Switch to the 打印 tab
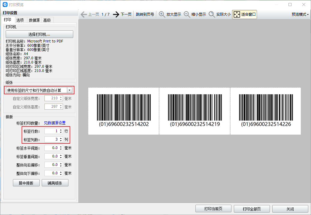The width and height of the screenshot is (311, 215). coord(8,20)
